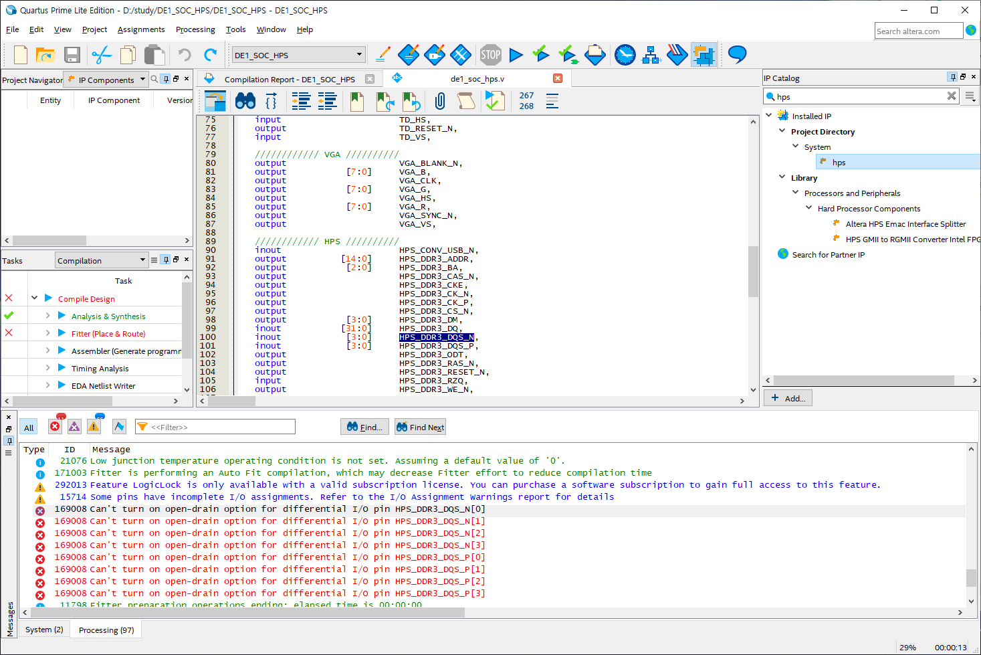Expand Fitter (Place & Route) task
This screenshot has height=655, width=981.
(47, 333)
